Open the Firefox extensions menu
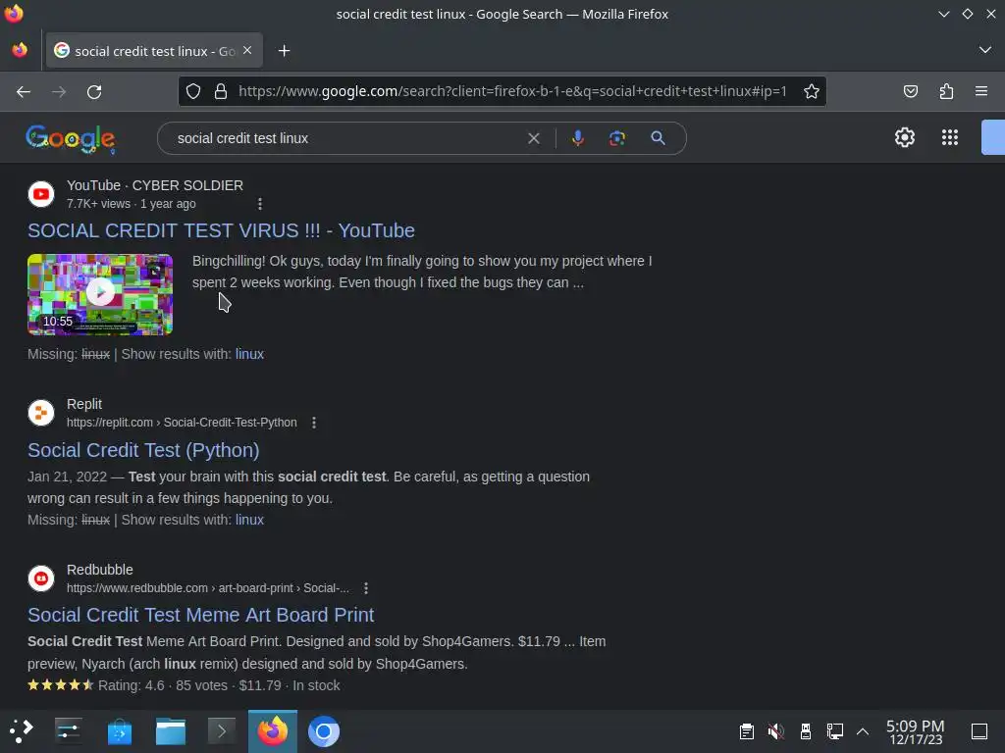This screenshot has width=1005, height=753. (946, 91)
